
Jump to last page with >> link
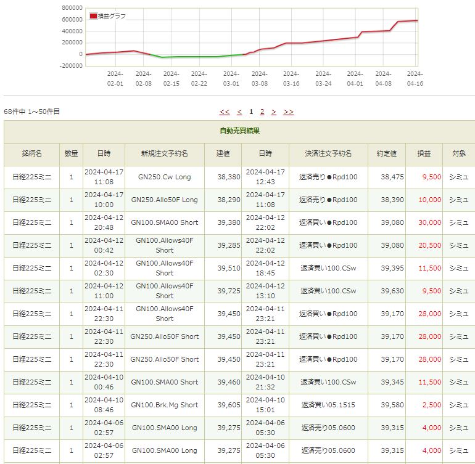coord(289,112)
